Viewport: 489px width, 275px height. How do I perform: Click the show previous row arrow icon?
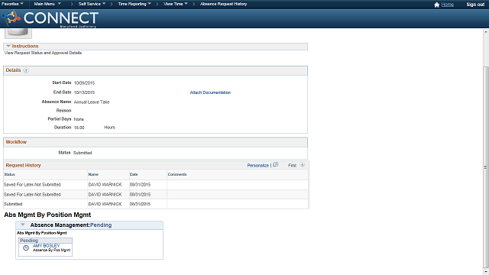(x=303, y=165)
